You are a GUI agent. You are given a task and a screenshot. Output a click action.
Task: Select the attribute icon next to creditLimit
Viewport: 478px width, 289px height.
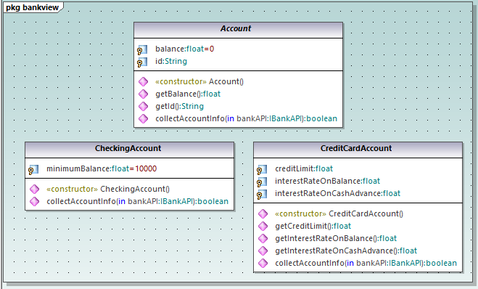pyautogui.click(x=262, y=169)
